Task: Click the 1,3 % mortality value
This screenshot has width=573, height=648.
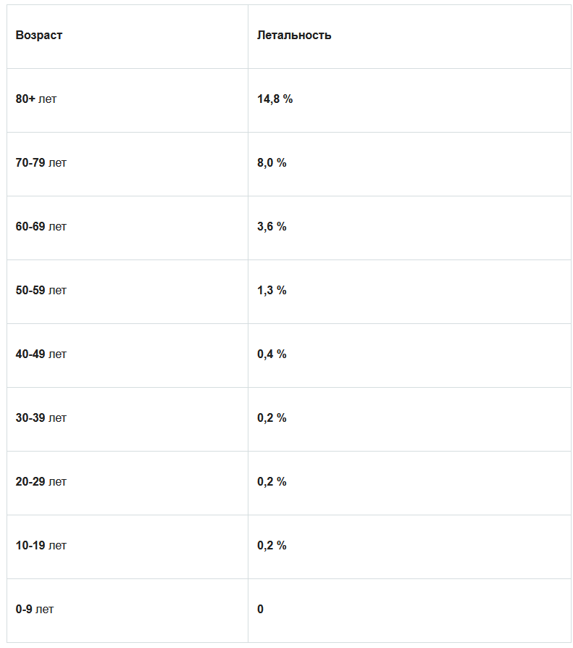Action: 272,291
